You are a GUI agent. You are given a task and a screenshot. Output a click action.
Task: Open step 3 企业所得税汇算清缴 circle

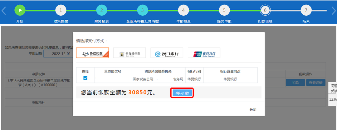(x=142, y=10)
